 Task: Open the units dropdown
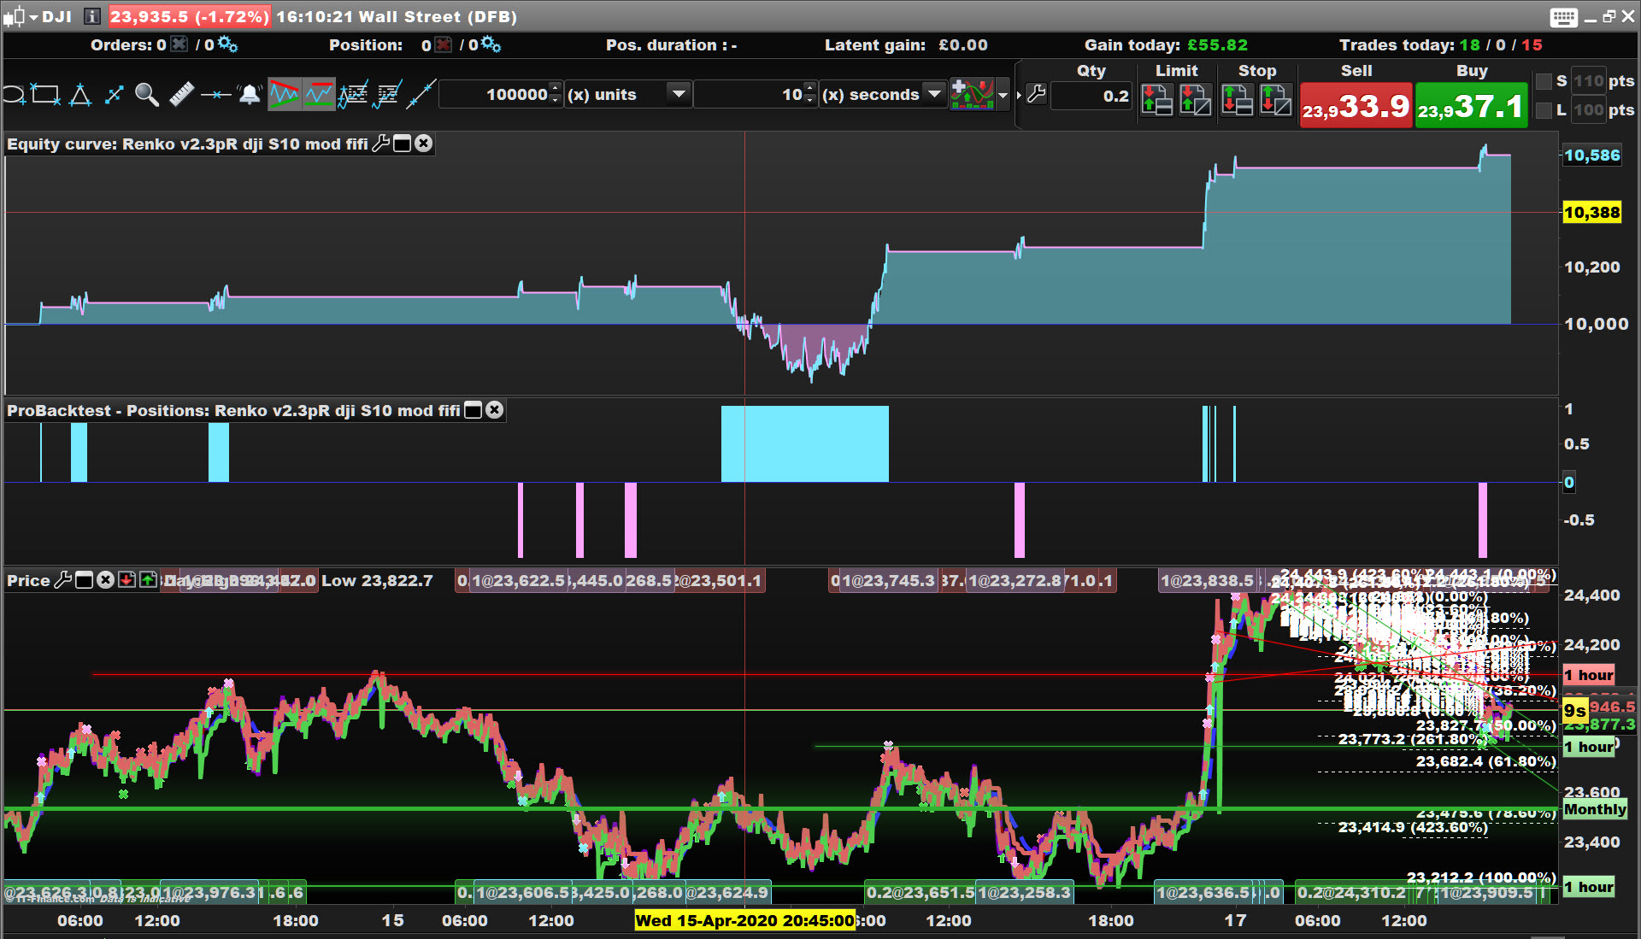[x=679, y=94]
